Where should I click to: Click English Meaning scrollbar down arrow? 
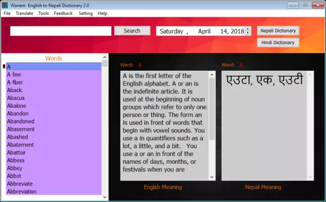212,177
